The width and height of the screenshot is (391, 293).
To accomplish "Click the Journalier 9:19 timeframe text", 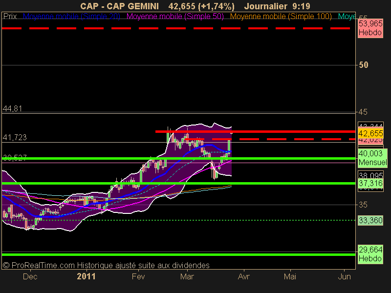I will tap(277, 6).
